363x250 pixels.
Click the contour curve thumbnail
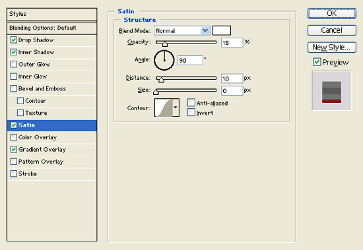[x=164, y=108]
